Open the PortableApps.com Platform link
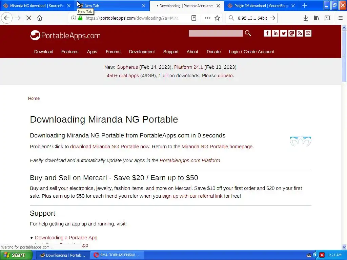Viewport: 347px width, 260px height. (x=190, y=160)
